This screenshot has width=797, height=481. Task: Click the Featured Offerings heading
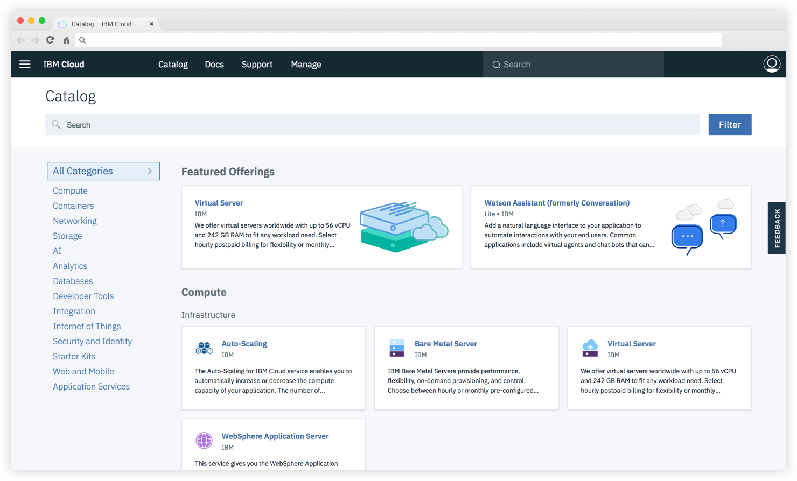tap(228, 172)
